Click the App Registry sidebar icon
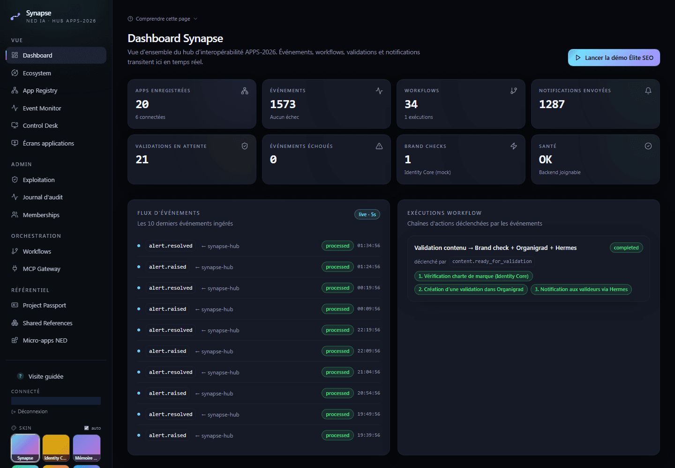 (x=15, y=90)
